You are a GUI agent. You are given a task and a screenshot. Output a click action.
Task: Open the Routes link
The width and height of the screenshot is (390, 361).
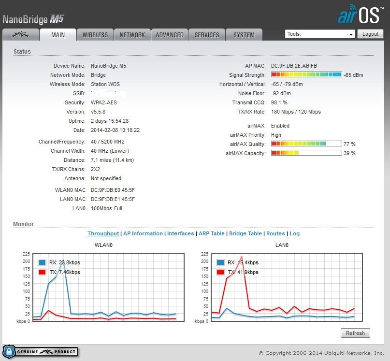(275, 233)
